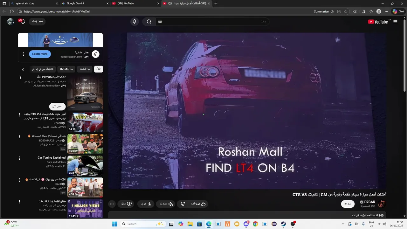This screenshot has width=407, height=229.
Task: Select the 'from the series' filter chip
Action: (84, 69)
